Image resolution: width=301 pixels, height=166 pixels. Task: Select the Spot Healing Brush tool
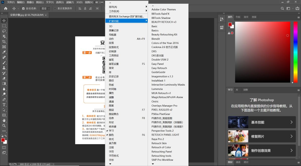point(4,58)
